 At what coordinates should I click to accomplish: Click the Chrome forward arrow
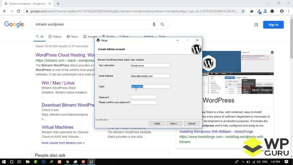tap(11, 11)
